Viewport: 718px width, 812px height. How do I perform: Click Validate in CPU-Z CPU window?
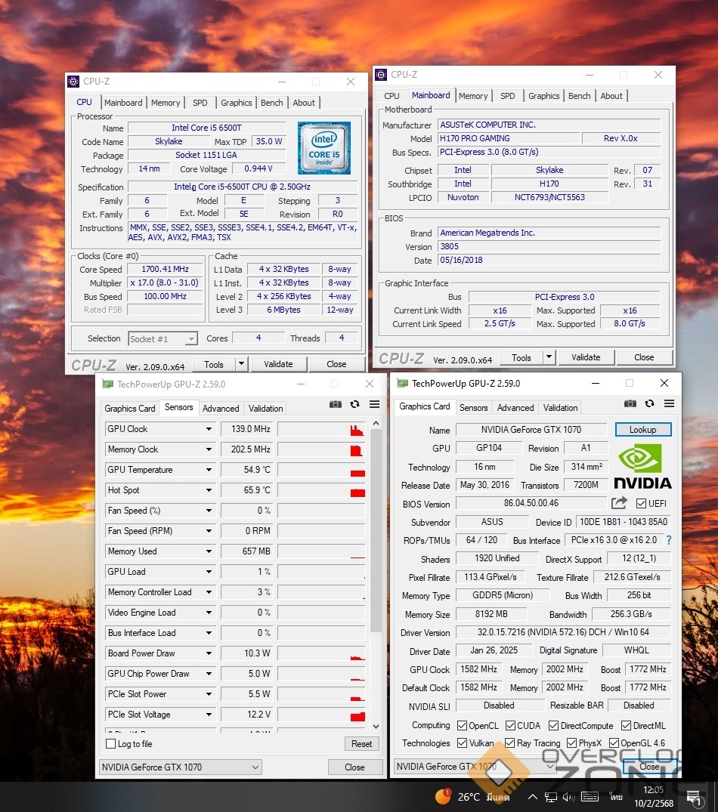point(279,364)
